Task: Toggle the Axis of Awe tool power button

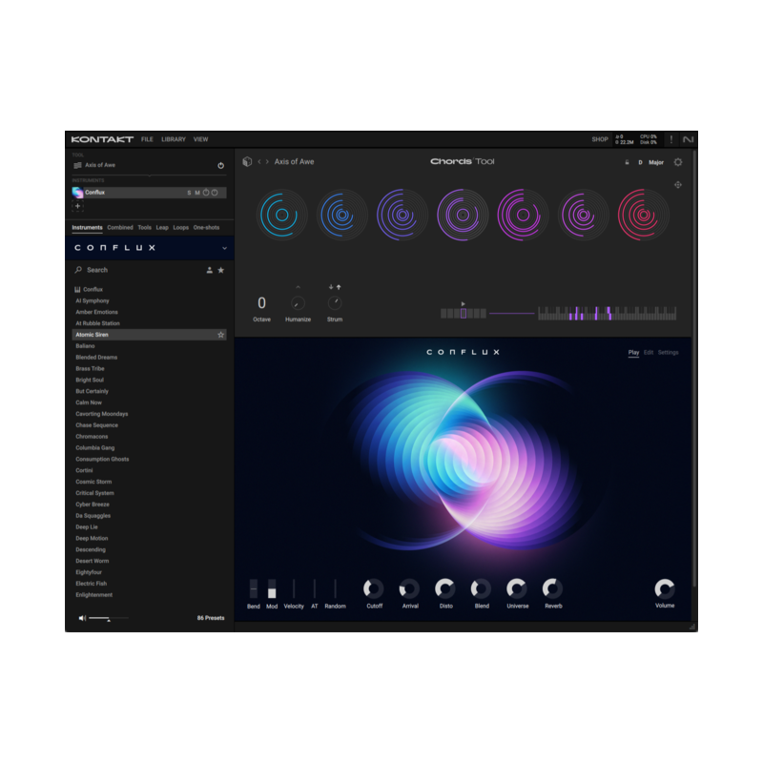Action: point(221,165)
